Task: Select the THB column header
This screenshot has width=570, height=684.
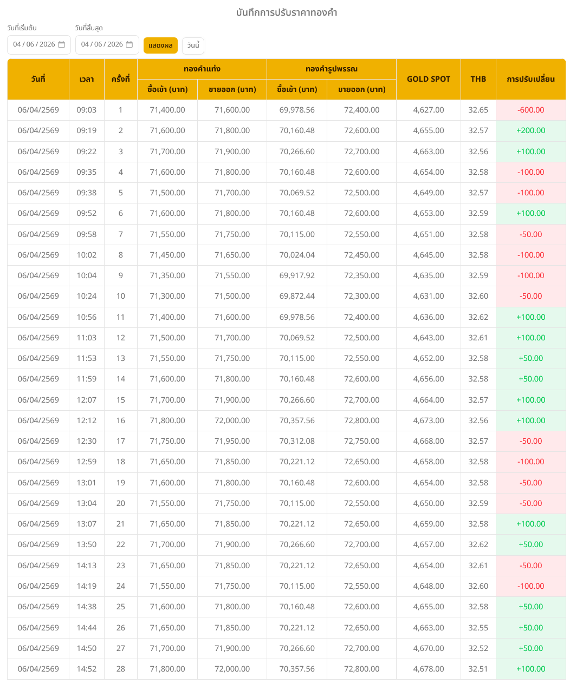Action: (x=478, y=79)
